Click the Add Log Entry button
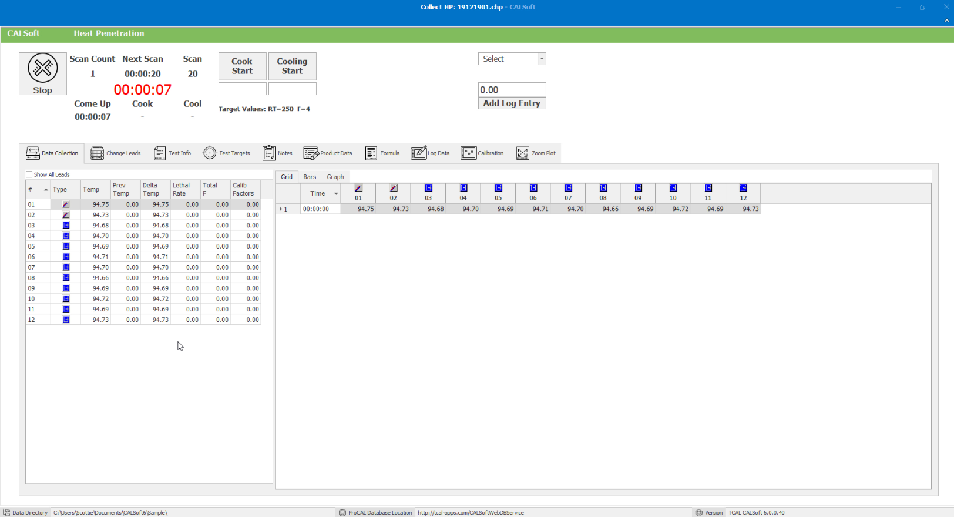 click(512, 103)
